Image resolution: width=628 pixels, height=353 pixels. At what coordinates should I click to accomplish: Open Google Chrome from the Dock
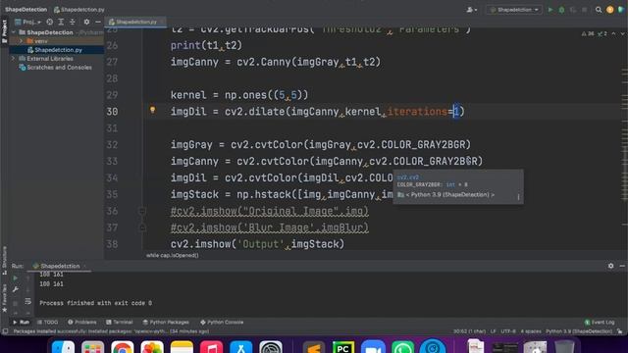click(x=122, y=347)
